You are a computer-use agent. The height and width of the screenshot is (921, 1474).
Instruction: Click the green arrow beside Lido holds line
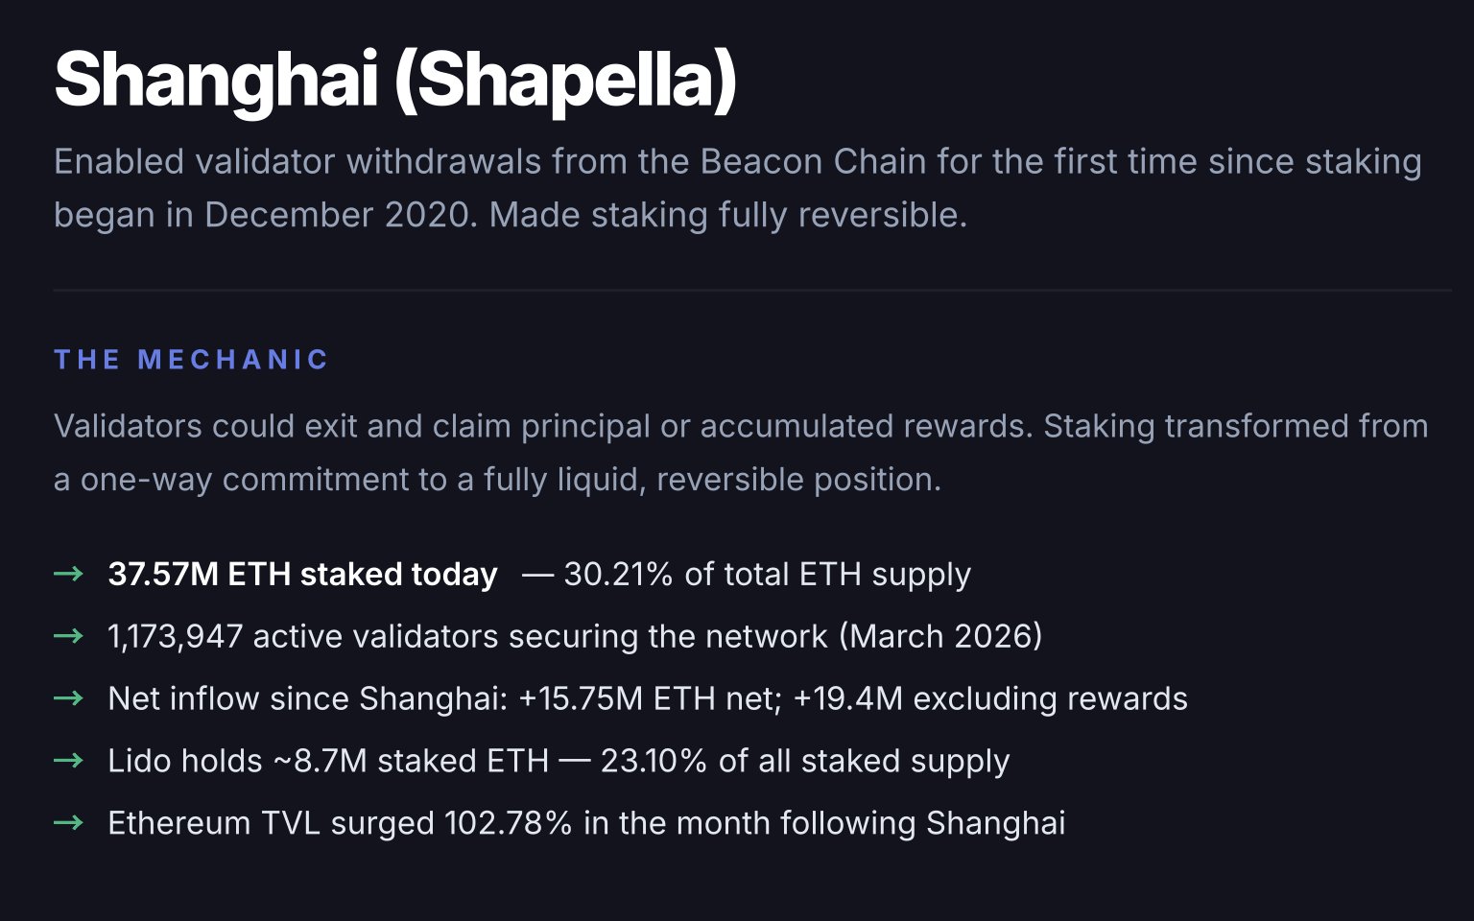pos(68,761)
